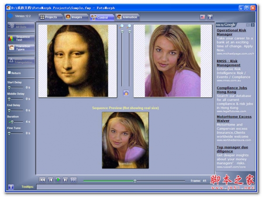Click Ads by Google label
Image resolution: width=262 pixels, height=197 pixels.
[226, 25]
